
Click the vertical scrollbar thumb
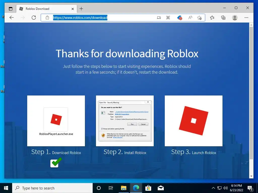[x=251, y=93]
